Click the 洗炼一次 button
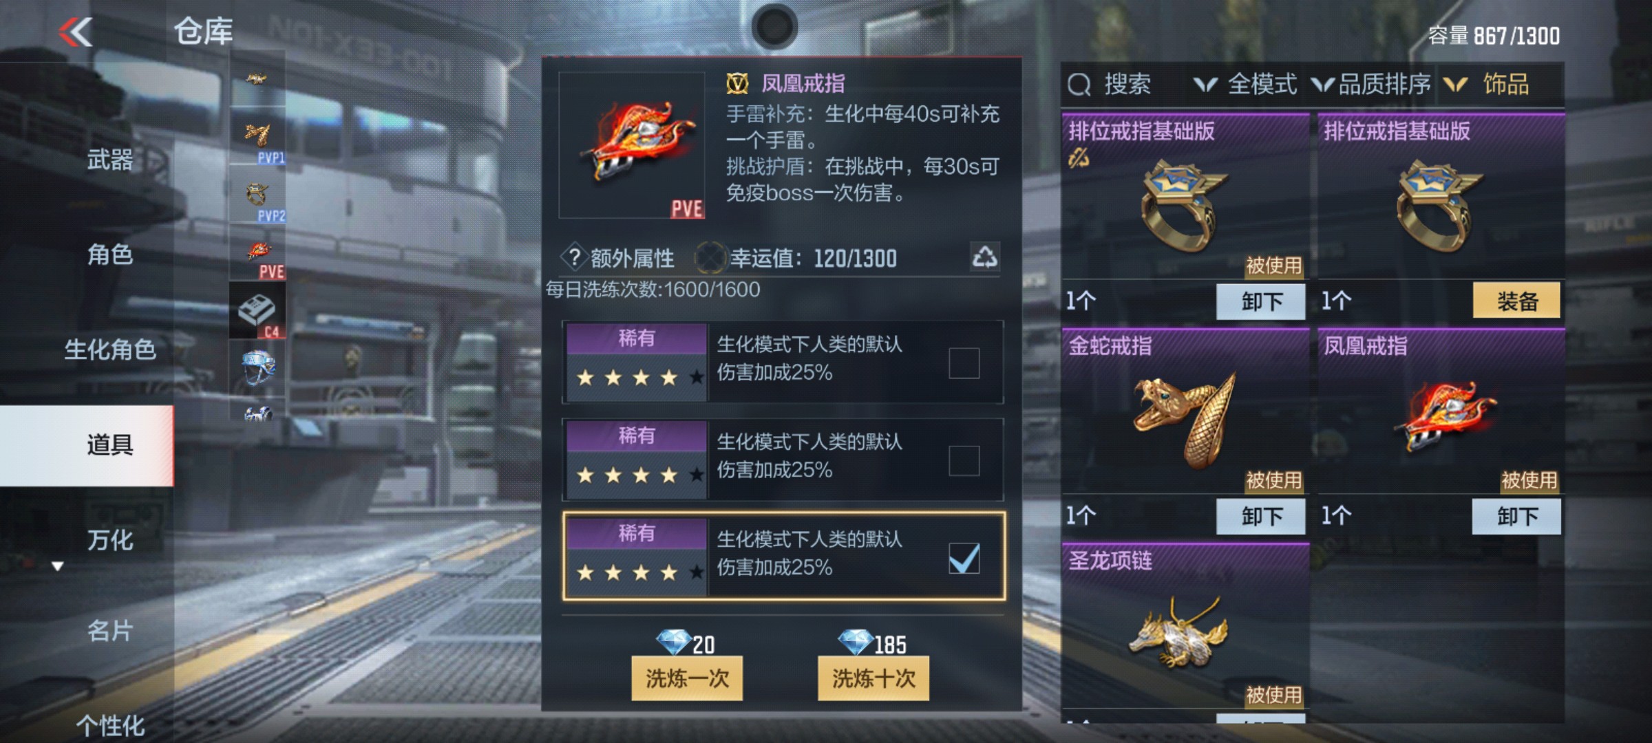 click(x=687, y=678)
